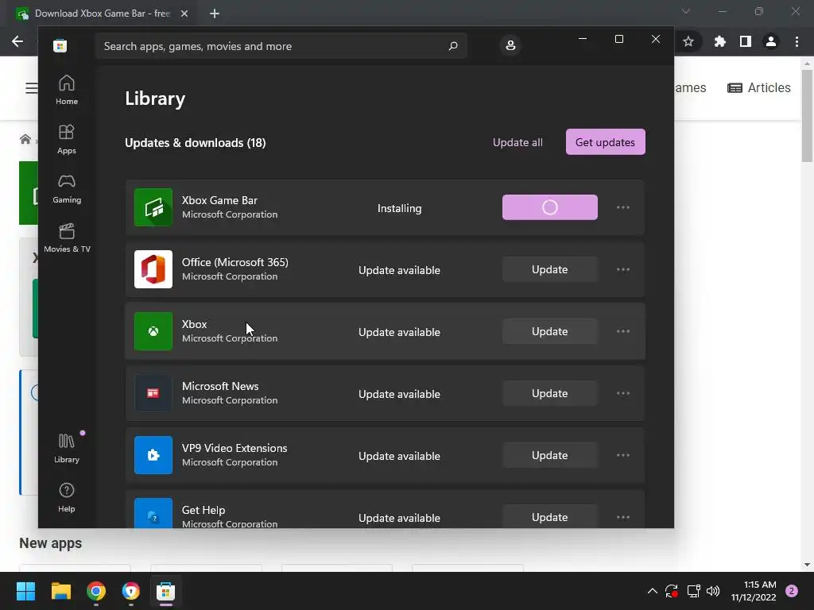The height and width of the screenshot is (610, 814).
Task: Click the Xbox Game Bar installing progress button
Action: tap(550, 207)
